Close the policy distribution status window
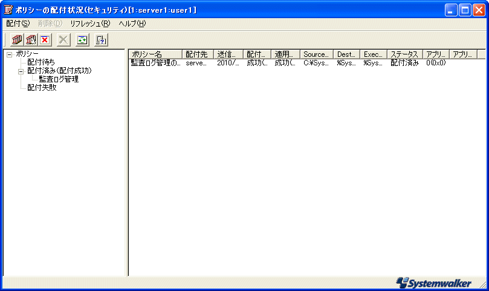 click(x=479, y=10)
